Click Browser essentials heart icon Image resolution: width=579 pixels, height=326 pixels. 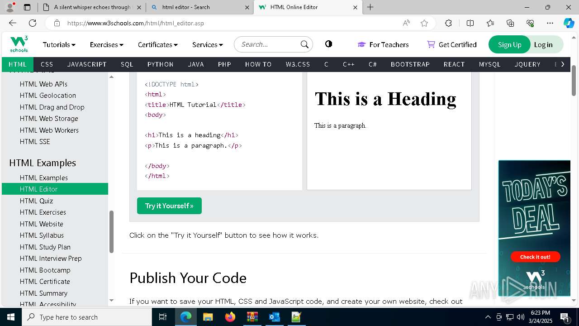pos(530,23)
